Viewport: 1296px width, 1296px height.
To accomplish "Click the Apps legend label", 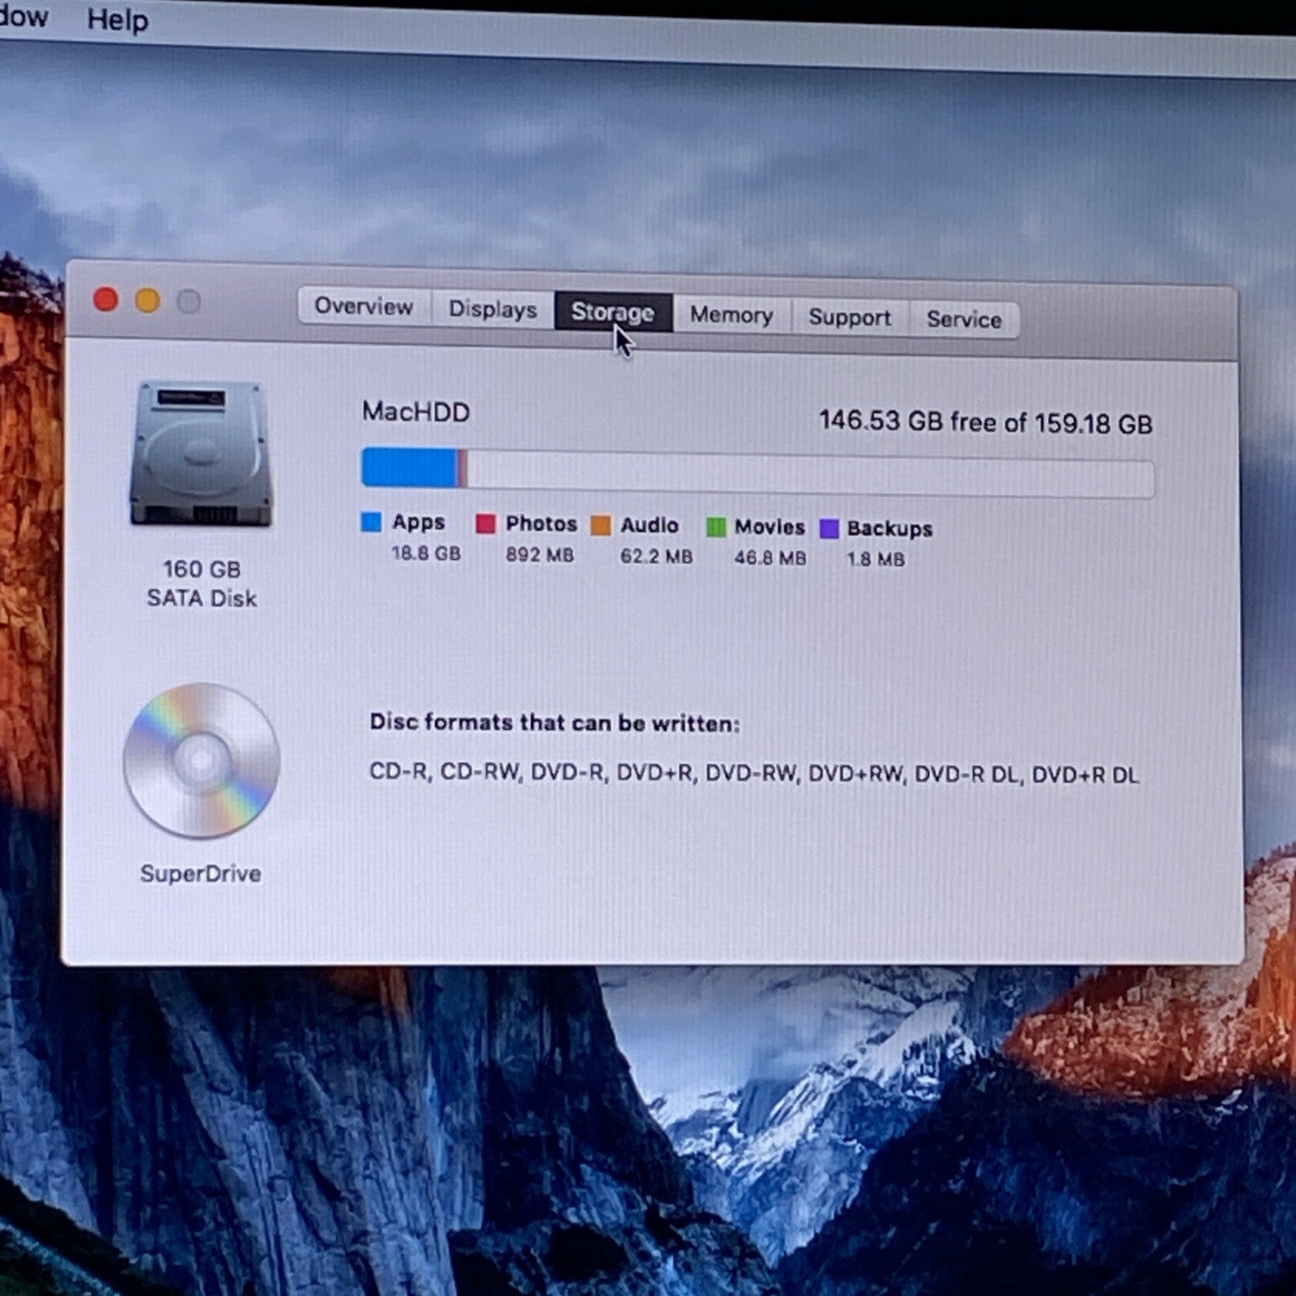I will (x=419, y=522).
